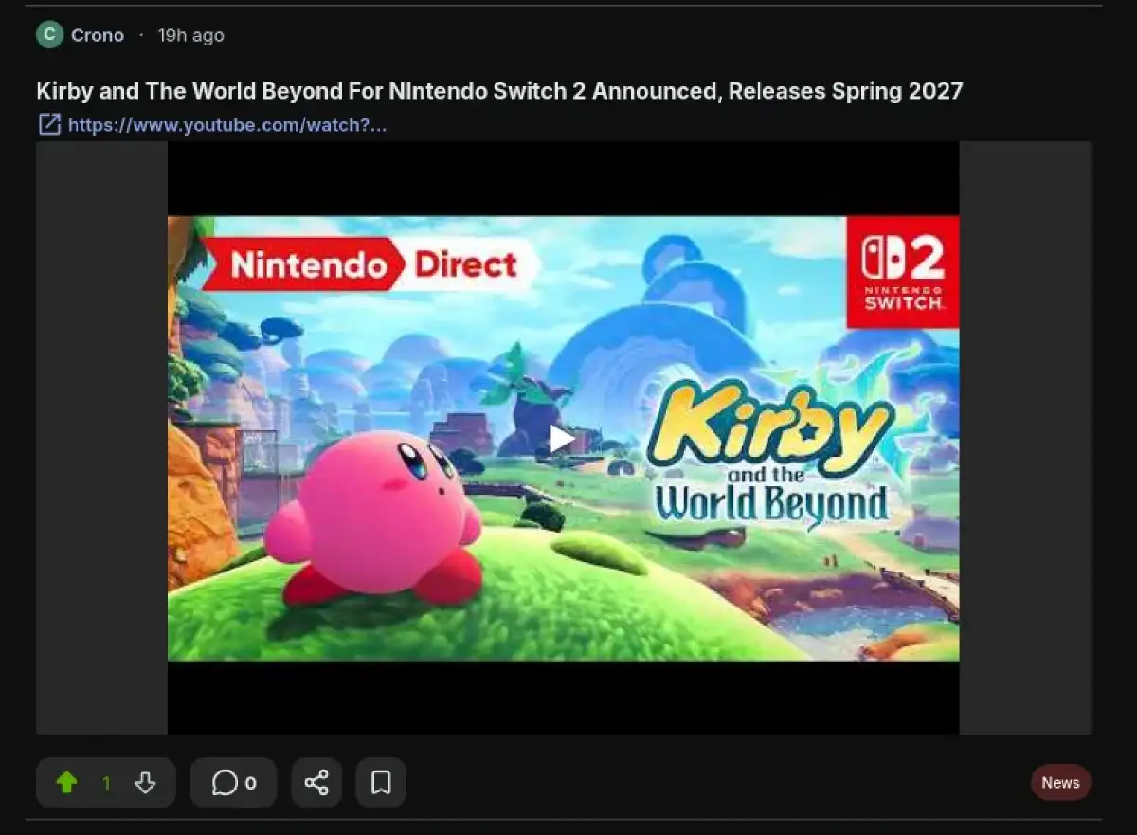This screenshot has width=1137, height=835.
Task: Click the external link icon beside YouTube URL
Action: click(49, 125)
